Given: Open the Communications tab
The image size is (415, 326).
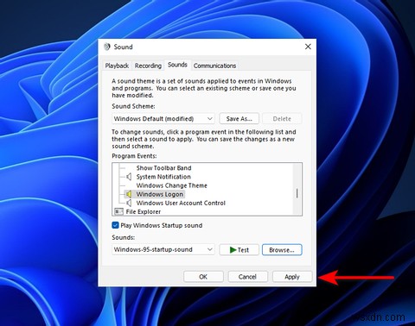Looking at the screenshot, I should [x=214, y=66].
